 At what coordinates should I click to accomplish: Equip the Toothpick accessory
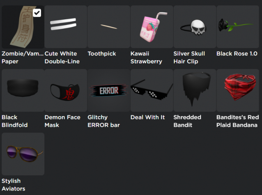click(108, 27)
